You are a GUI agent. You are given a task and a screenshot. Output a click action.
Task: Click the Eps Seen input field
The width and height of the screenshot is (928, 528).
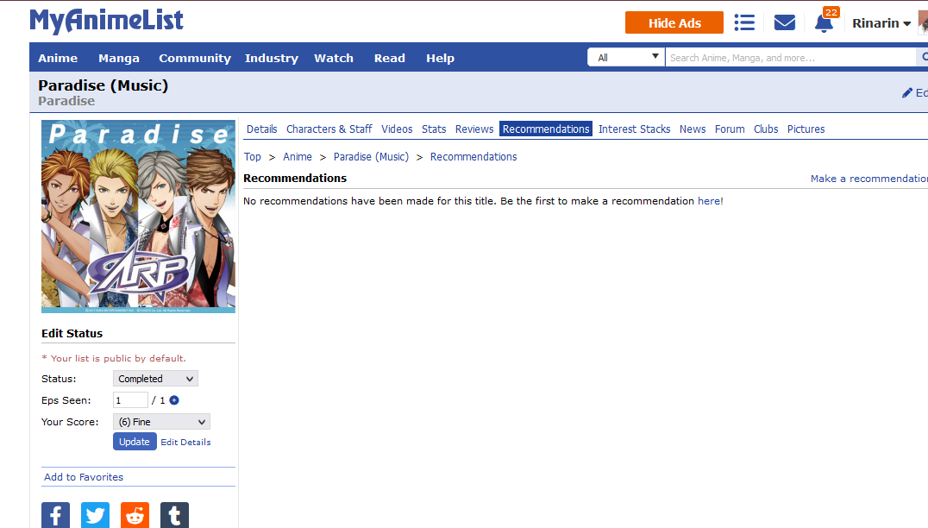(130, 400)
